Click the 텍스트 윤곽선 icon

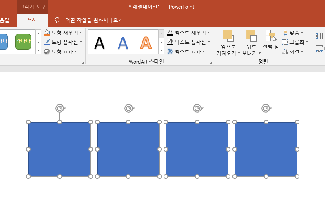pos(170,42)
